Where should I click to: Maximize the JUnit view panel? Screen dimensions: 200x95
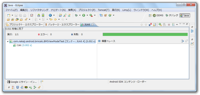pos(187,24)
